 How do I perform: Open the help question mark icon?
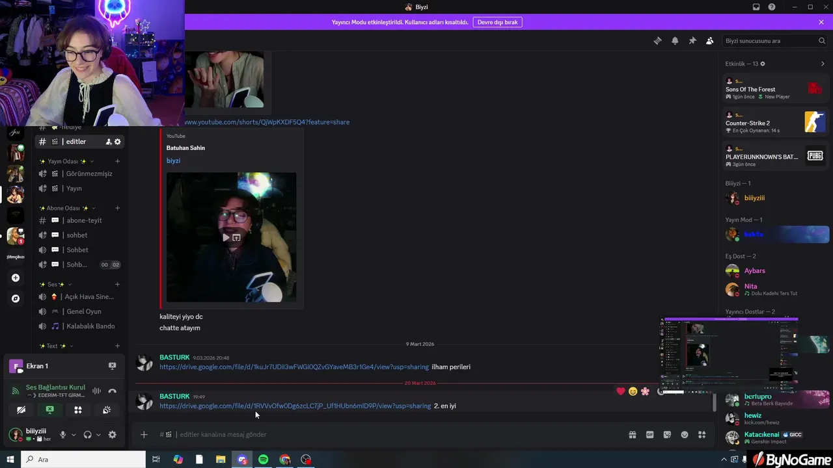click(772, 7)
